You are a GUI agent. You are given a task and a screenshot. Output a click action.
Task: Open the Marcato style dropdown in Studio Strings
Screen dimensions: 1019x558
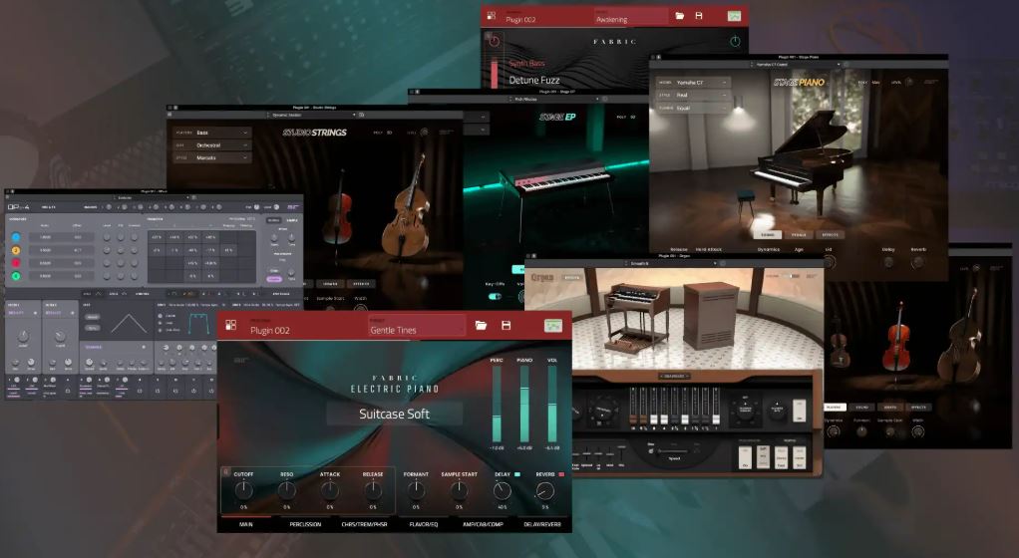[211, 157]
